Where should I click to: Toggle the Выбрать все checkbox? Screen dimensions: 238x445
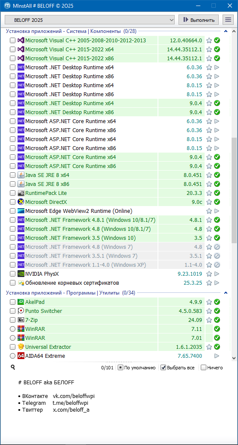point(163,368)
